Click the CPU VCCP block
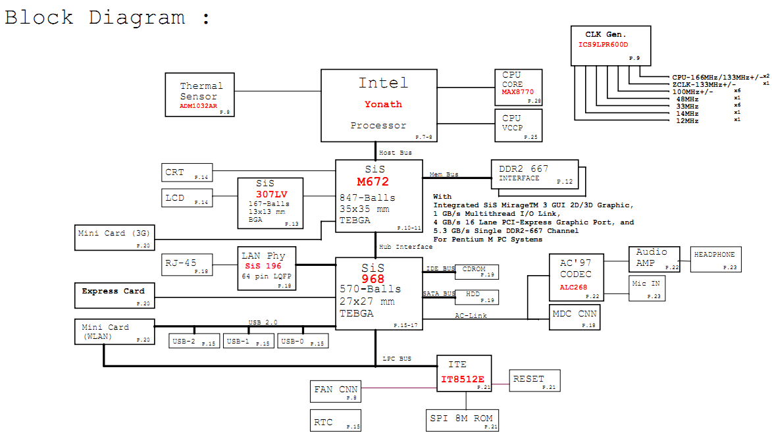This screenshot has width=772, height=435. pyautogui.click(x=519, y=126)
